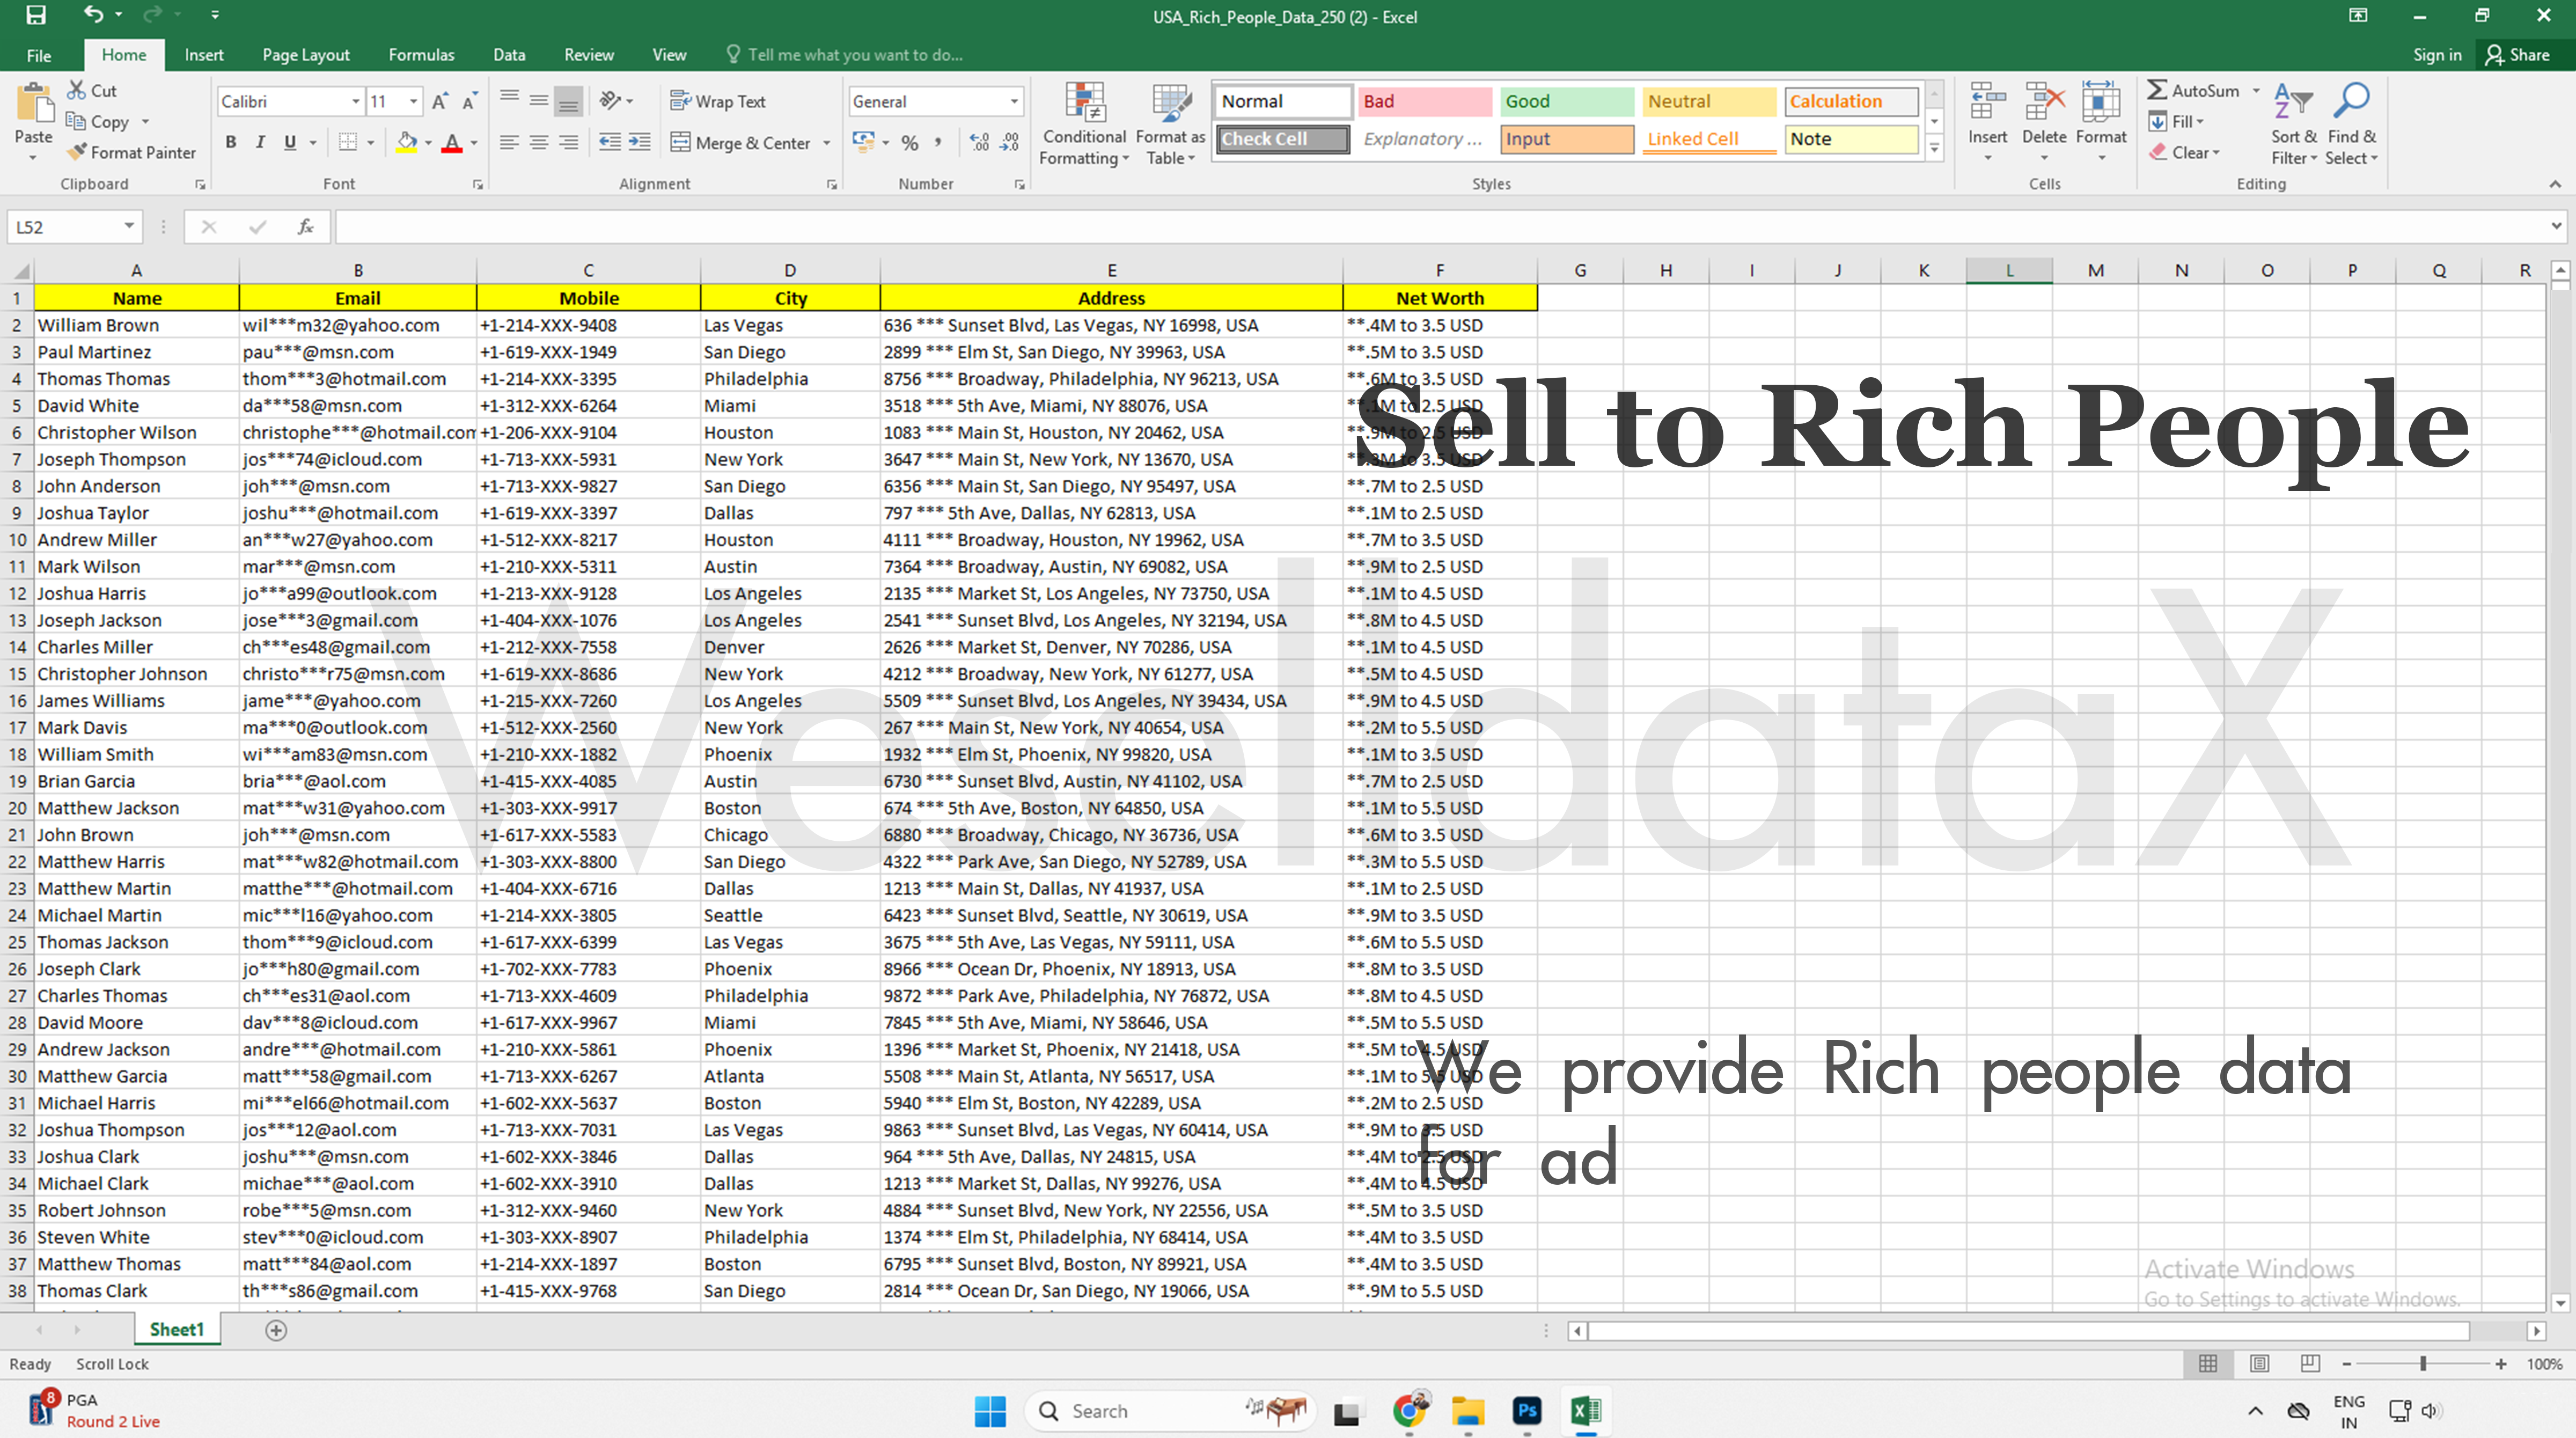Image resolution: width=2576 pixels, height=1438 pixels.
Task: Switch to the Formulas tab
Action: point(421,55)
